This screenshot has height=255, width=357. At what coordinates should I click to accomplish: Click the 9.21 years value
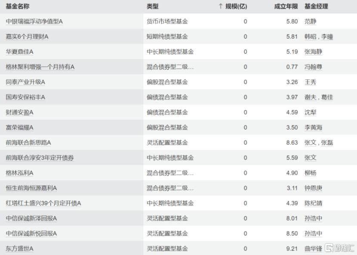click(x=292, y=249)
